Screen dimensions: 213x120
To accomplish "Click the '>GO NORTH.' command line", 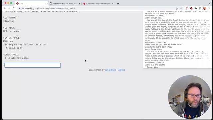I will 10,18.
